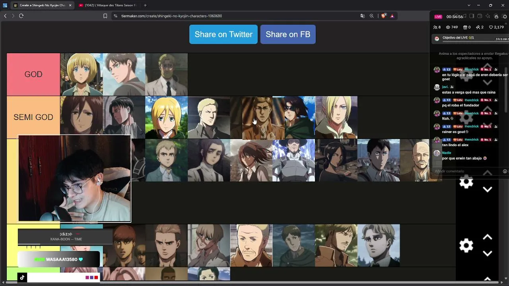Select the armored figure thumbnail with blue background
509x286 pixels.
click(294, 160)
